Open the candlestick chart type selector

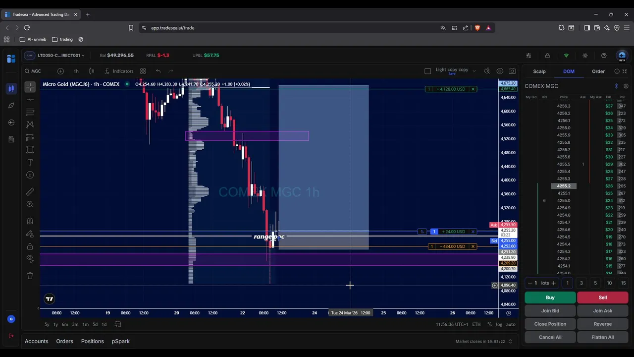92,71
